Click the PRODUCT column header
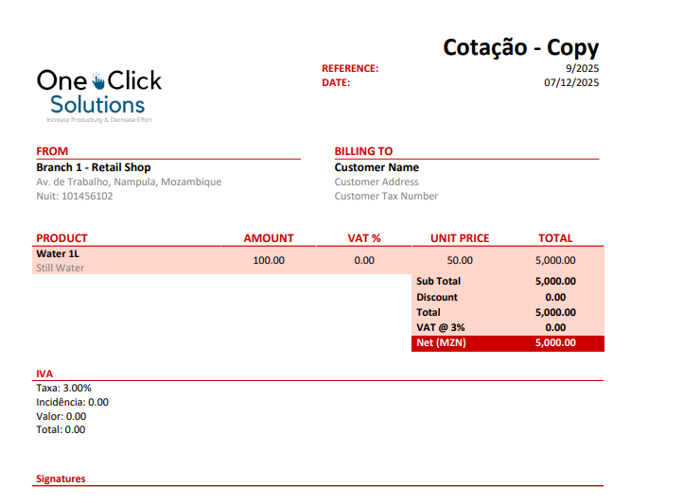Image resolution: width=683 pixels, height=503 pixels. tap(61, 238)
